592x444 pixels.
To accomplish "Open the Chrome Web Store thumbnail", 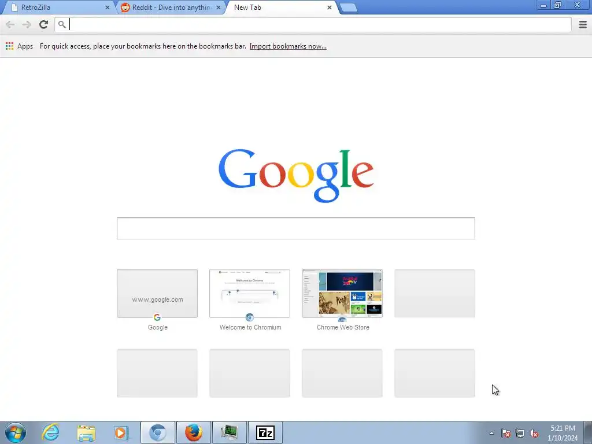I will tap(342, 293).
